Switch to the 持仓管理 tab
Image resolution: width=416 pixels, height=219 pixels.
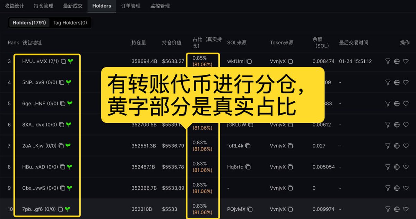[44, 6]
